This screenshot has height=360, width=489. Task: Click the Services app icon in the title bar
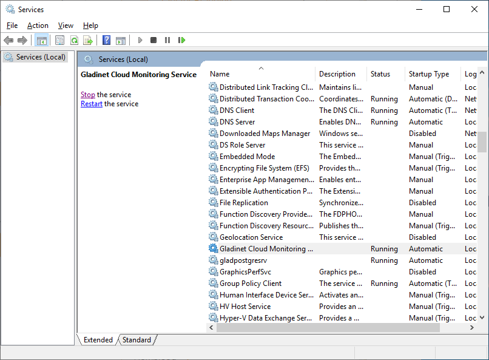pos(10,9)
